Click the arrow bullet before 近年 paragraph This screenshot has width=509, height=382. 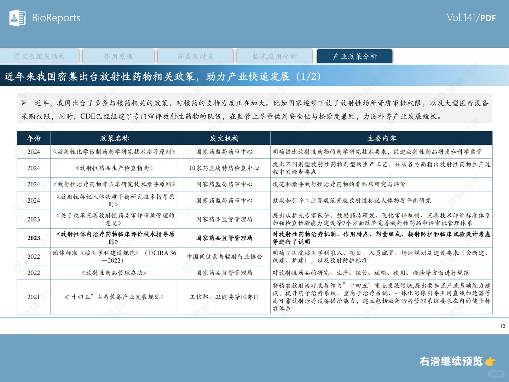pos(24,103)
